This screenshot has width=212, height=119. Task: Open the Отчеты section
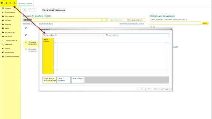click(x=8, y=49)
